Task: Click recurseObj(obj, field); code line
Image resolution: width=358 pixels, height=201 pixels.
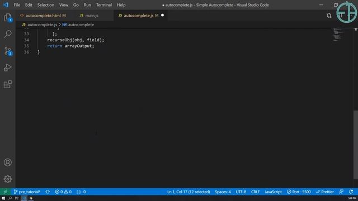Action: (x=76, y=40)
